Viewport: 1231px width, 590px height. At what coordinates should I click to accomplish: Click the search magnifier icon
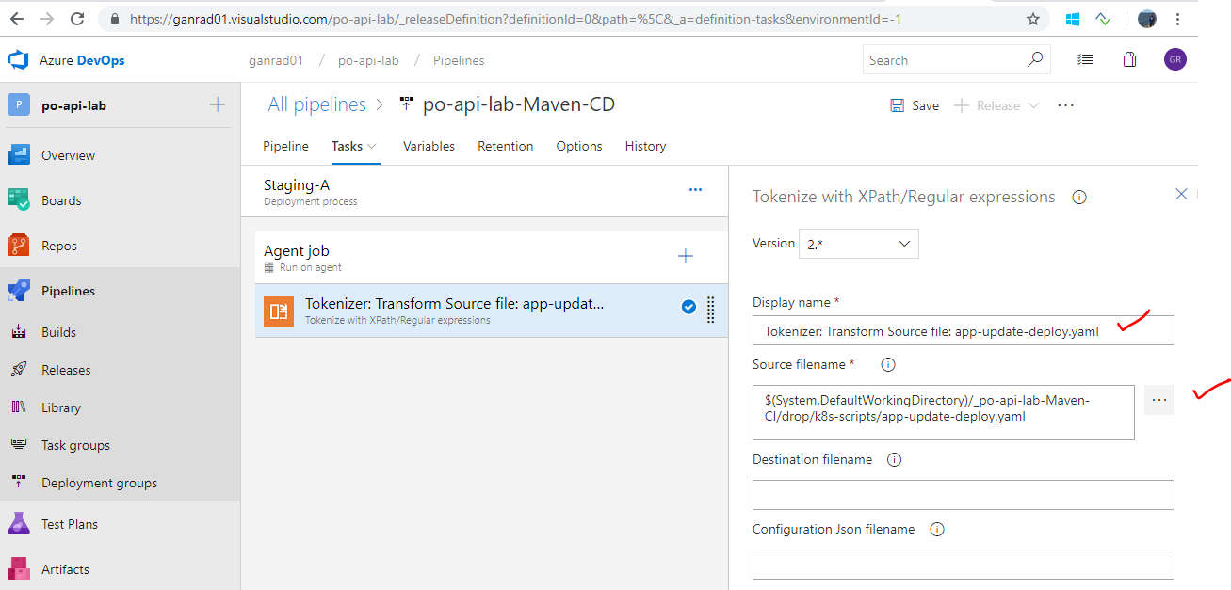point(1034,59)
